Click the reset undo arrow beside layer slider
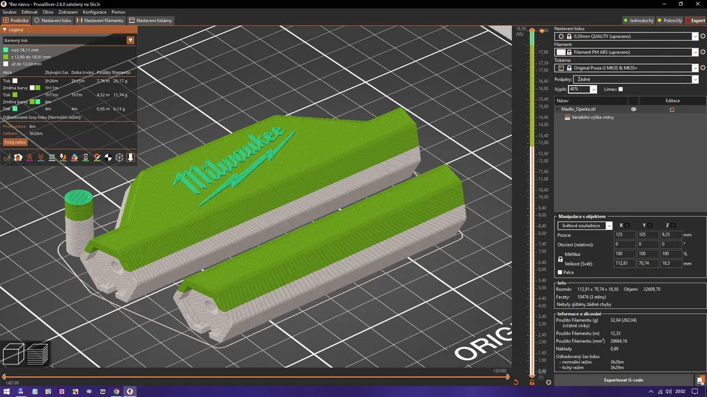707x397 pixels. (x=516, y=382)
